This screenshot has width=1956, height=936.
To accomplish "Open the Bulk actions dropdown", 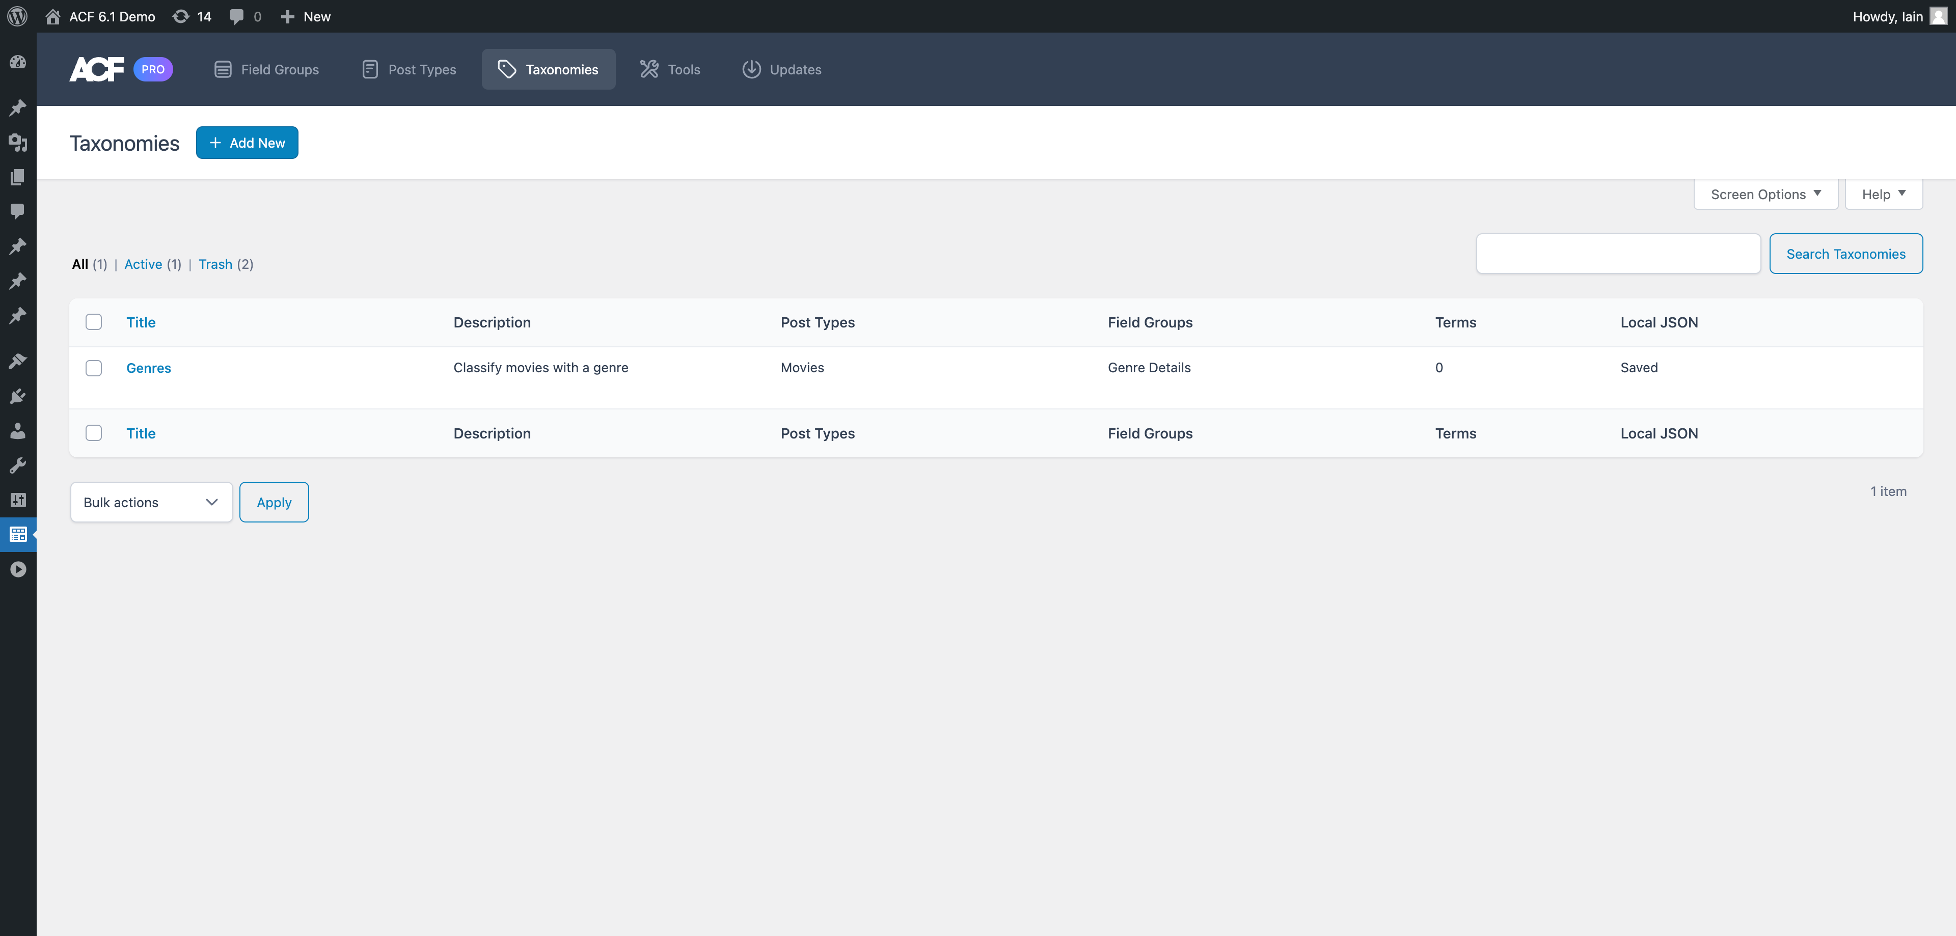I will 151,502.
